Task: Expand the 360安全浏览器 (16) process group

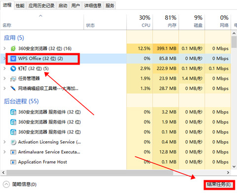Action: pos(4,48)
